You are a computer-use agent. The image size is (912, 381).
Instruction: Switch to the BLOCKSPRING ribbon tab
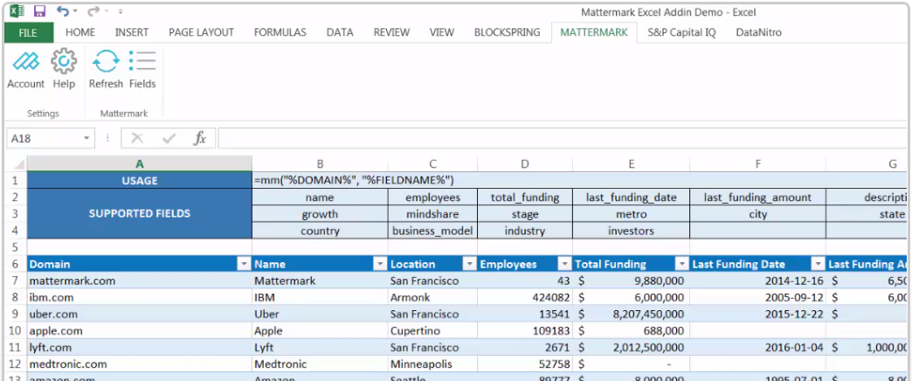[507, 32]
